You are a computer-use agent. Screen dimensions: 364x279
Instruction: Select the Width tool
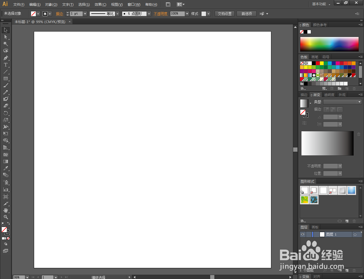tap(6, 127)
